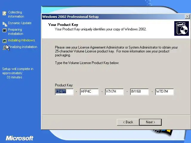Click the "Collecting information" label

coord(16,14)
